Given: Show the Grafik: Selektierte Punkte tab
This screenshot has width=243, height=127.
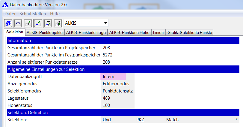Looking at the screenshot, I should click(189, 33).
